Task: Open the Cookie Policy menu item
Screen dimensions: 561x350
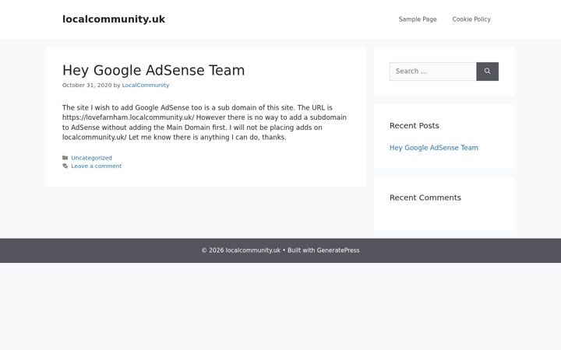Action: pos(471,19)
